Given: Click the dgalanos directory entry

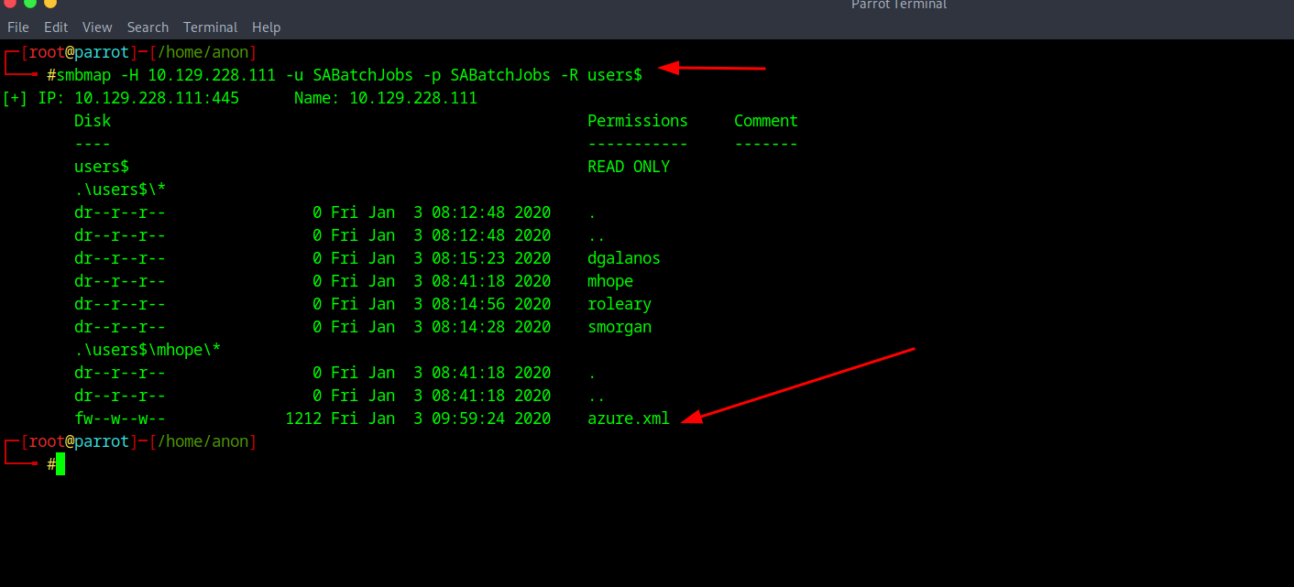Looking at the screenshot, I should point(624,258).
